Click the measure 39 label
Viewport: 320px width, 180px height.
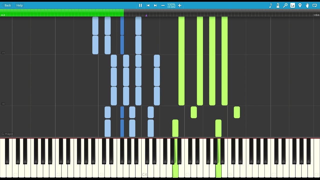tap(3, 53)
